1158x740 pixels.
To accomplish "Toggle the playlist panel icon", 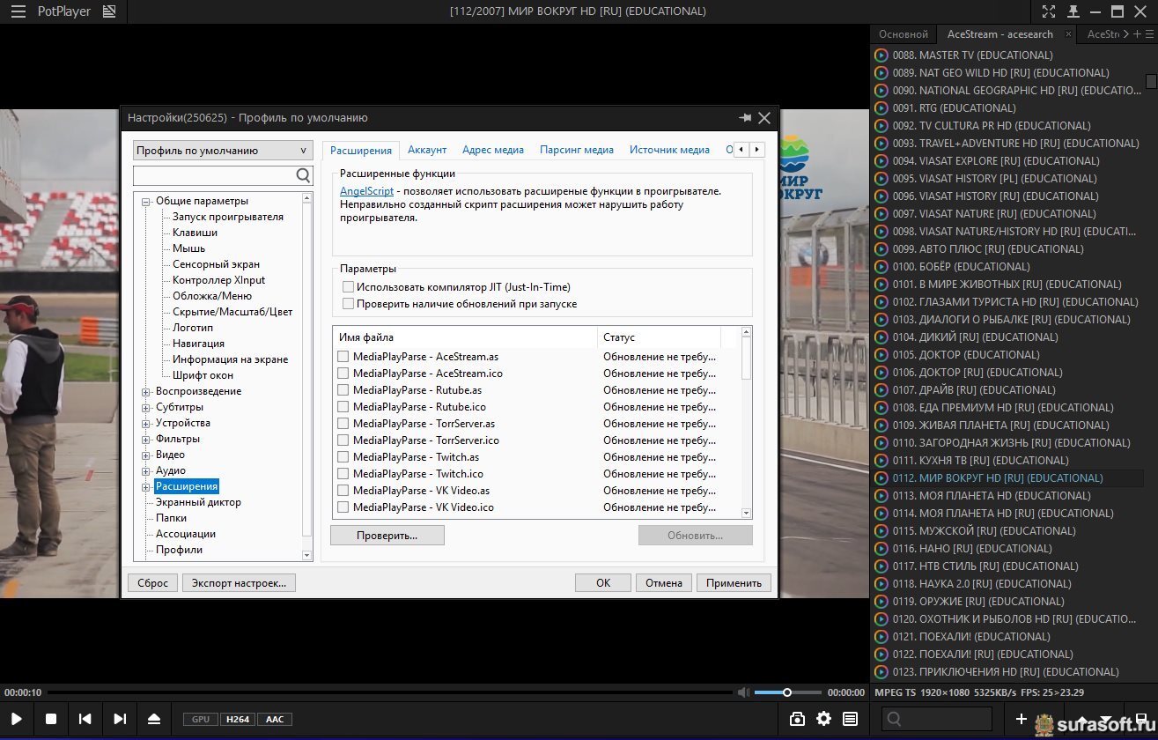I will click(850, 719).
